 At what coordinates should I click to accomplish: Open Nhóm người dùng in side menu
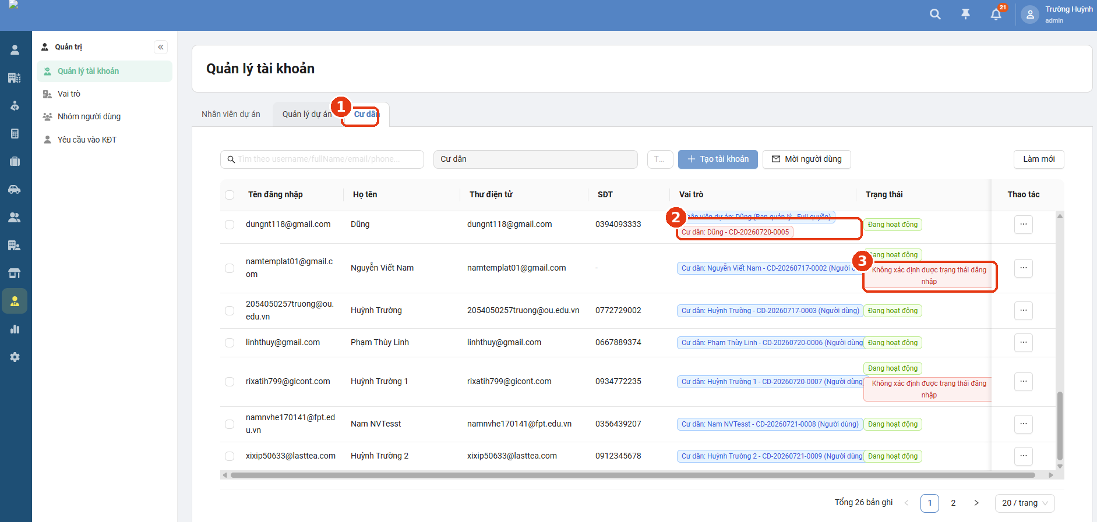(104, 116)
